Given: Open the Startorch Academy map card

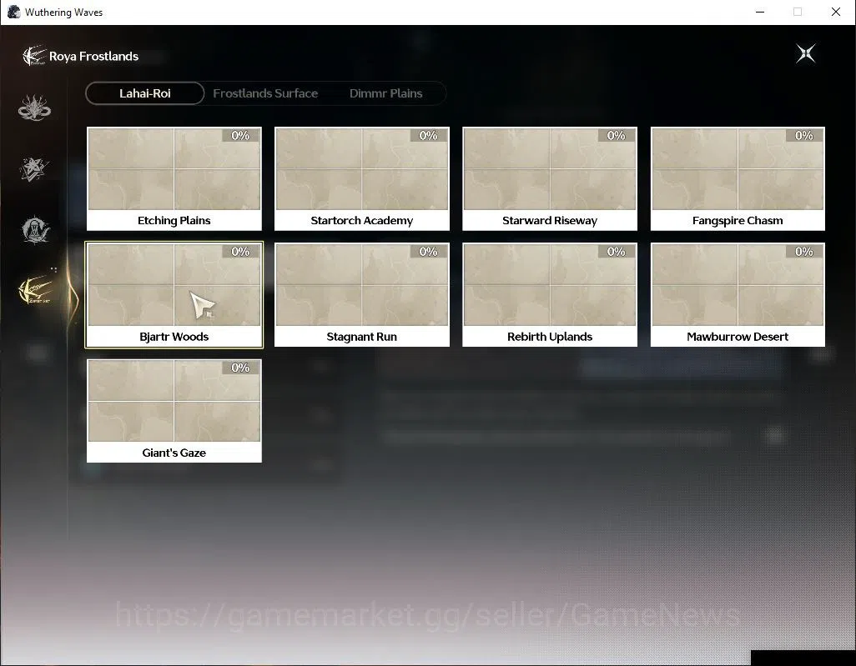Looking at the screenshot, I should click(362, 178).
